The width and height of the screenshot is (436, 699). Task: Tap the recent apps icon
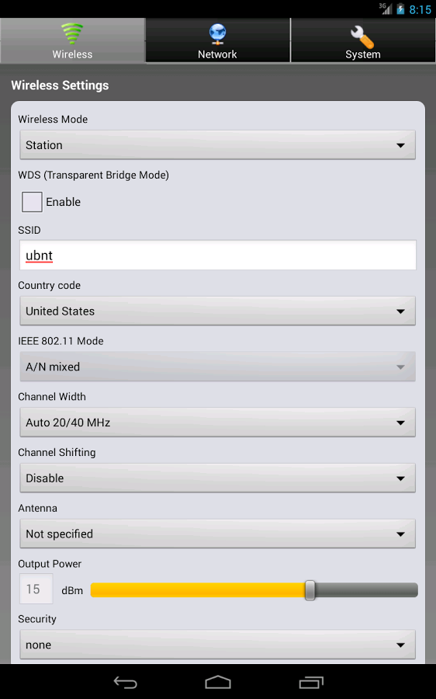point(311,682)
